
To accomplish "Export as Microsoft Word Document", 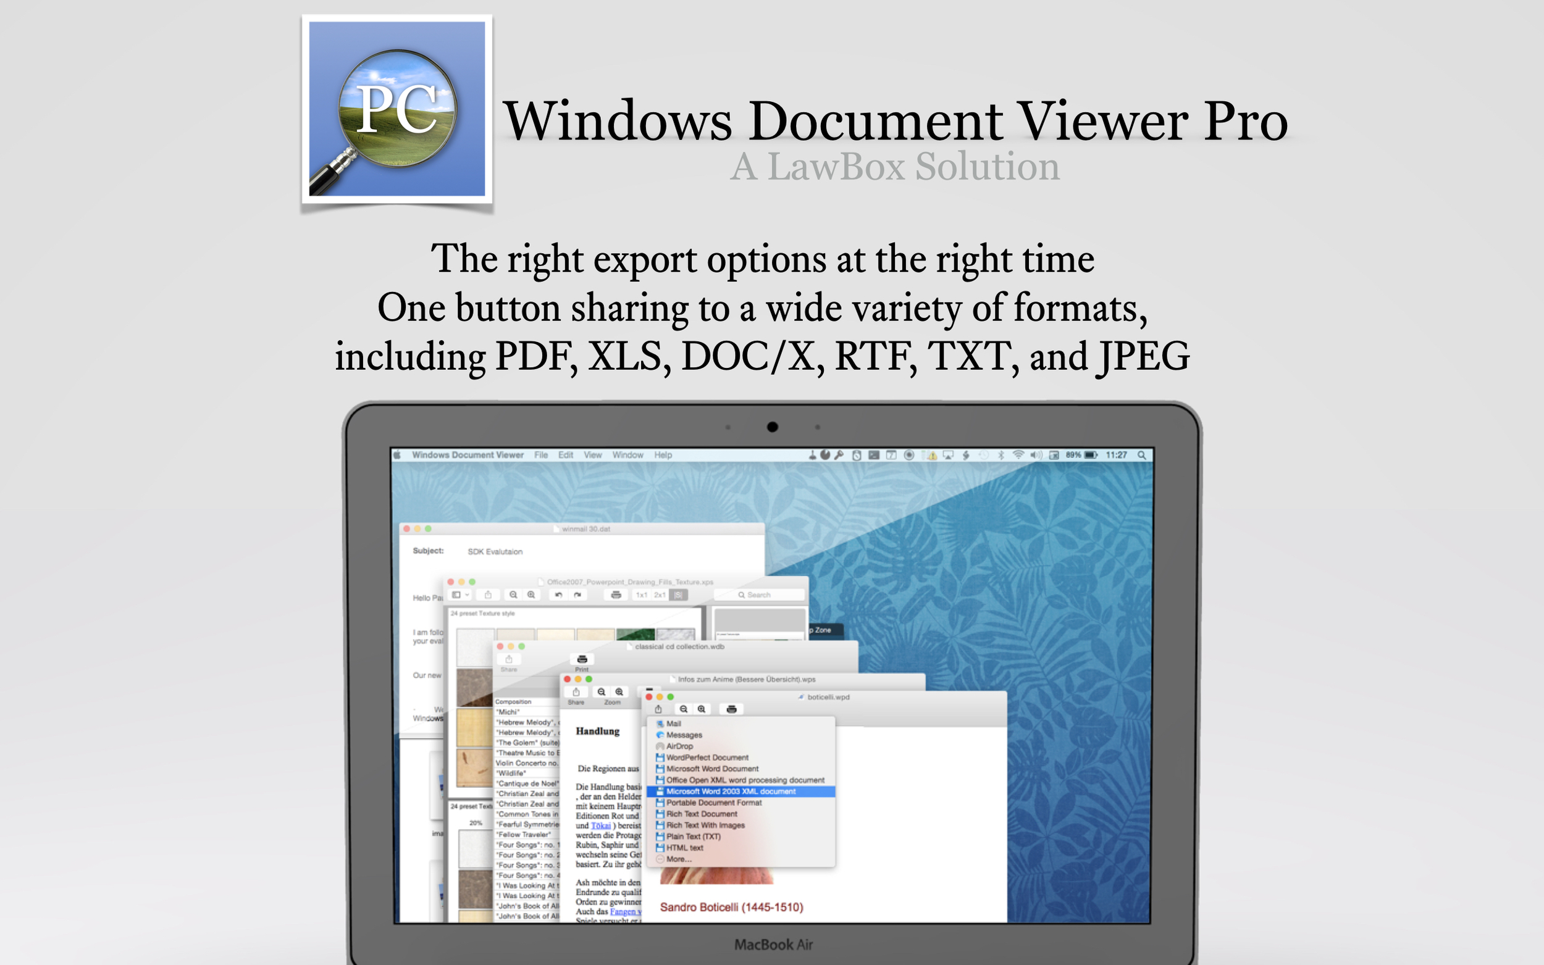I will click(x=741, y=769).
